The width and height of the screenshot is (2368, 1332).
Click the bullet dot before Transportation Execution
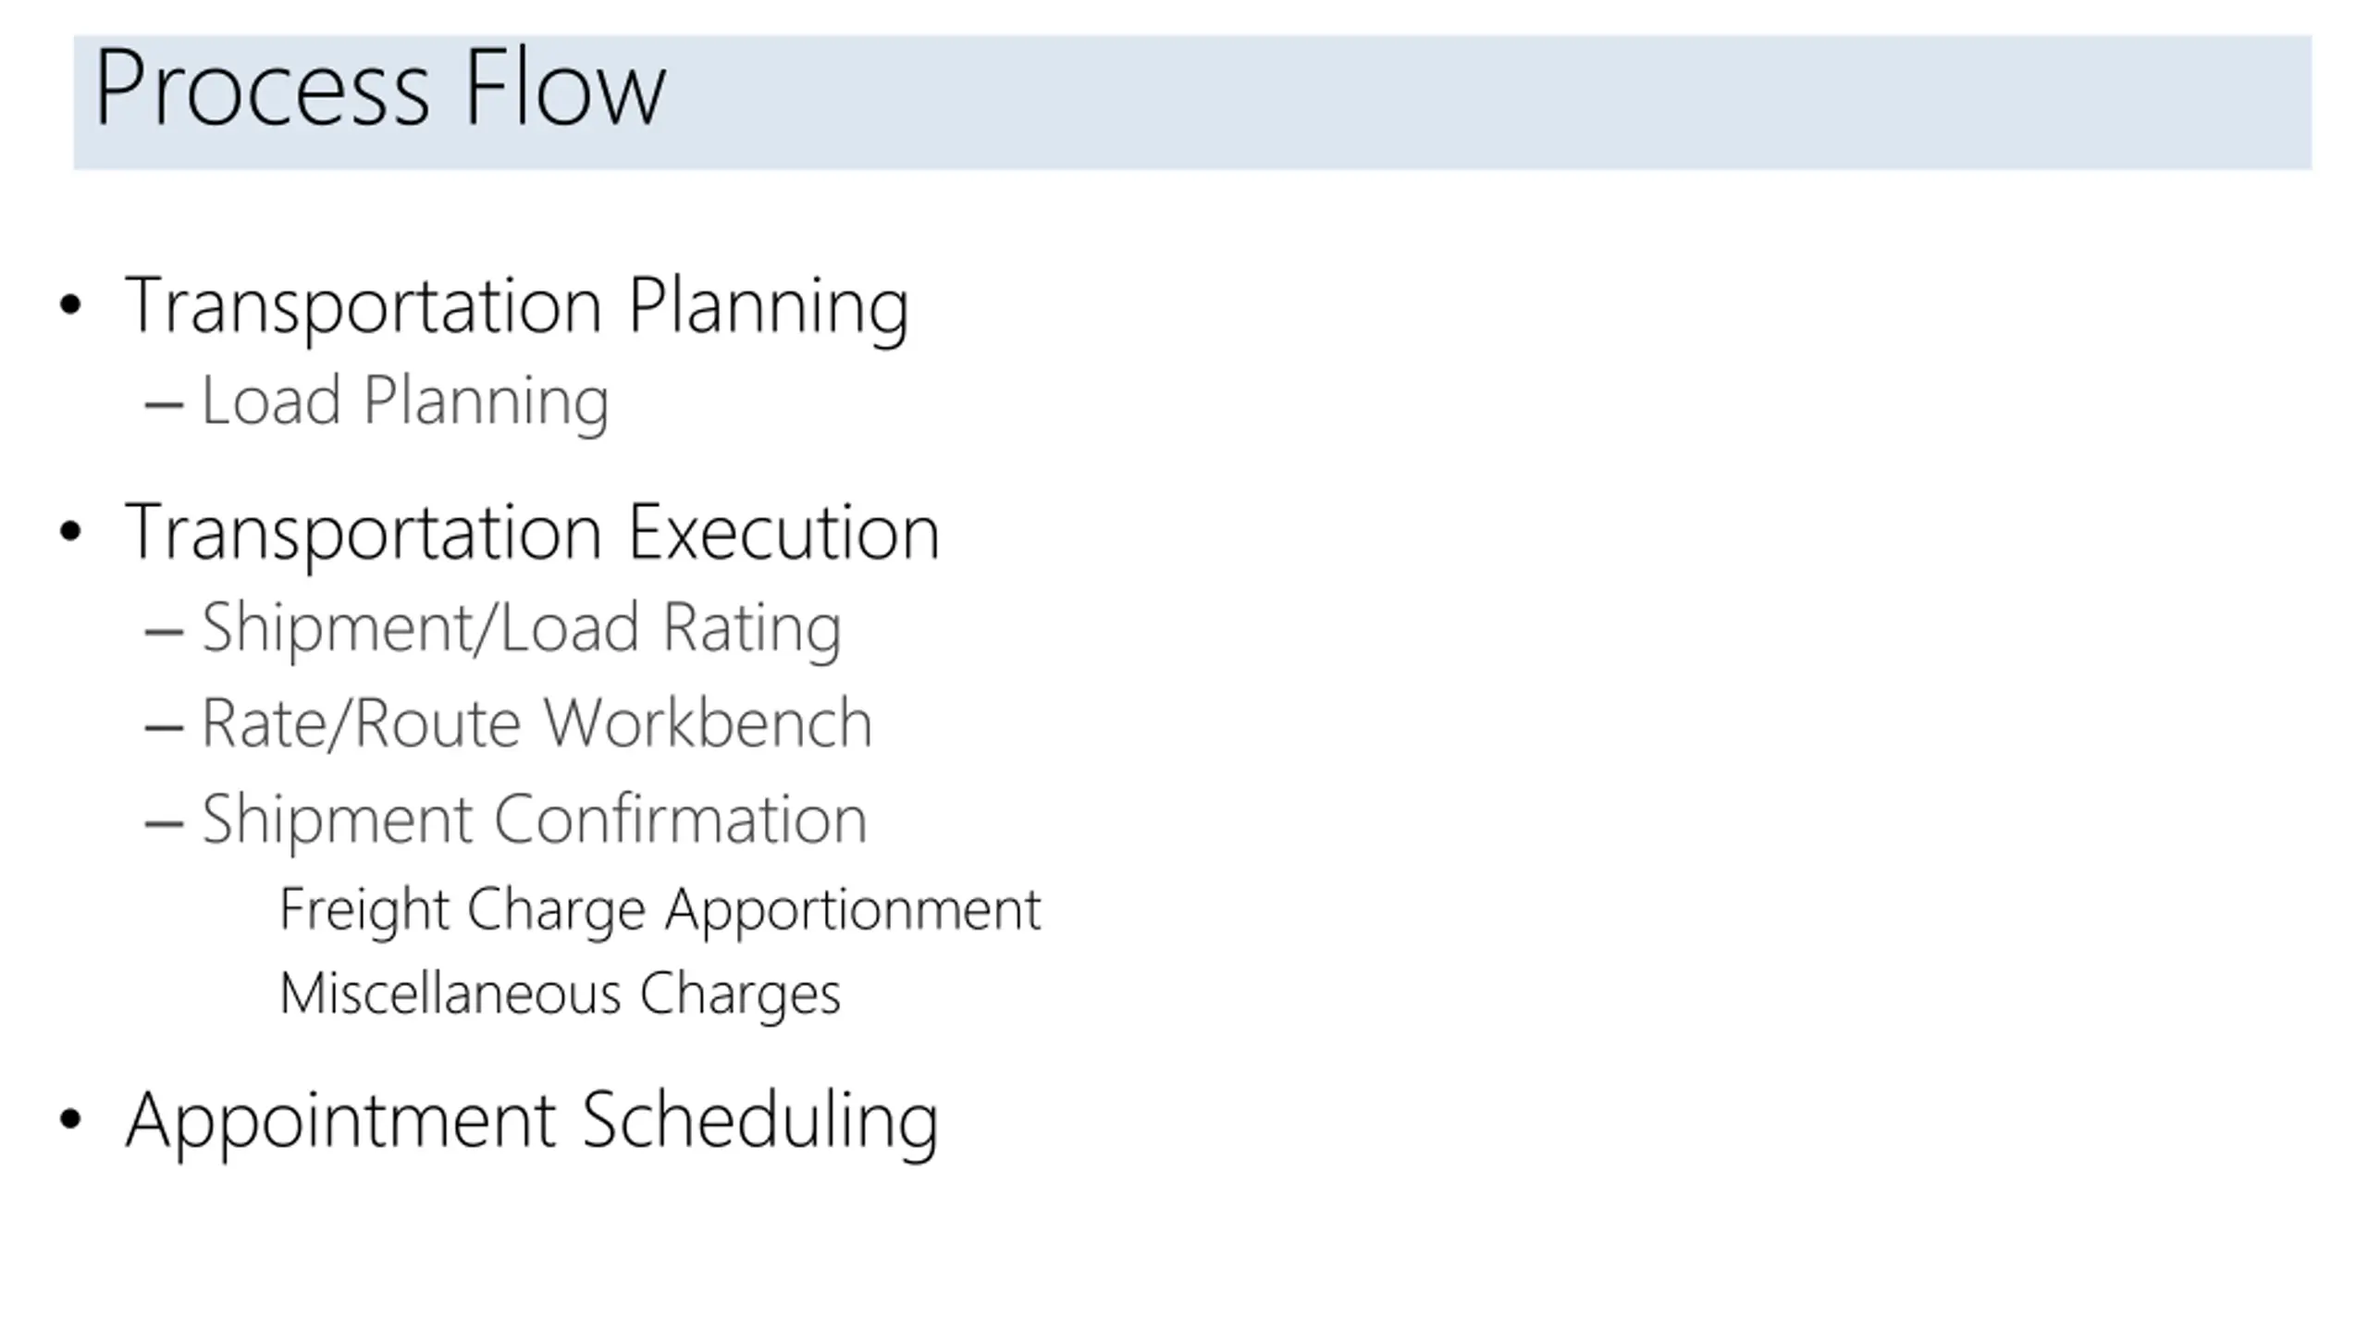[70, 532]
